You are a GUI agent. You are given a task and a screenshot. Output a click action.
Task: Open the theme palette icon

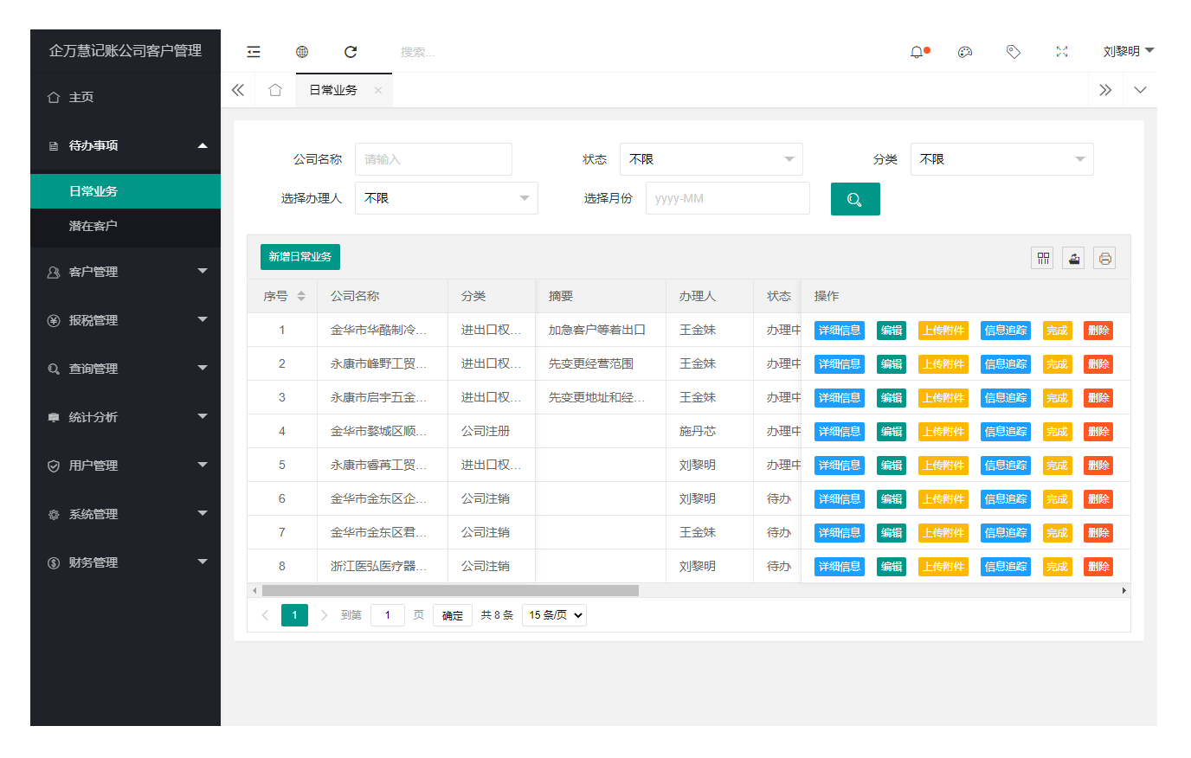click(965, 52)
